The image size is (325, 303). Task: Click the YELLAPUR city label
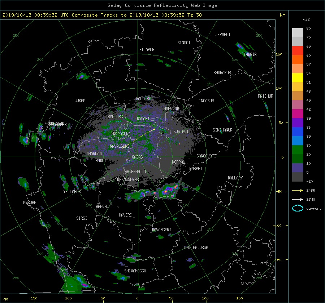pyautogui.click(x=72, y=192)
